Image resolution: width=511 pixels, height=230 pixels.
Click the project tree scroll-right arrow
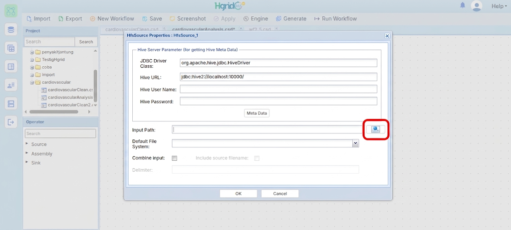pos(89,112)
